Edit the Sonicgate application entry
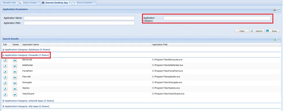283x111 pixels. click(x=5, y=83)
